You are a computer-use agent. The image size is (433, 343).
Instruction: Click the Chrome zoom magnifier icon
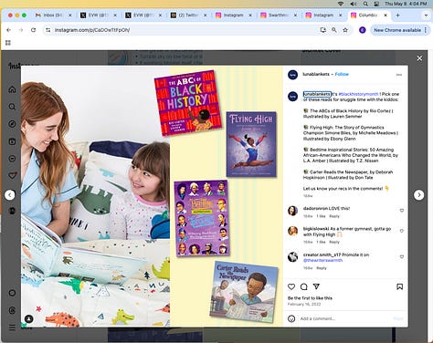pos(334,30)
